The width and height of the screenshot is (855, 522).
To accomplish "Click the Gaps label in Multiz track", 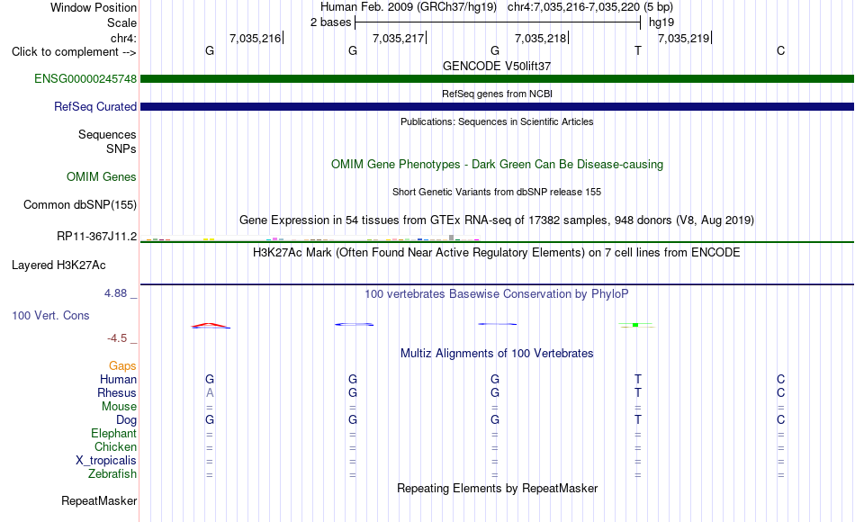I will (x=122, y=366).
